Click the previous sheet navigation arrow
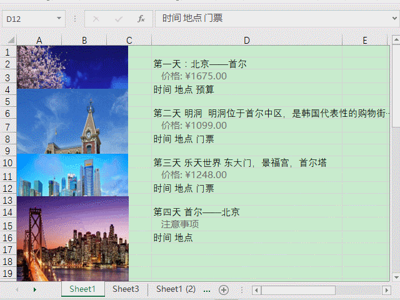This screenshot has height=300, width=400. 17,289
